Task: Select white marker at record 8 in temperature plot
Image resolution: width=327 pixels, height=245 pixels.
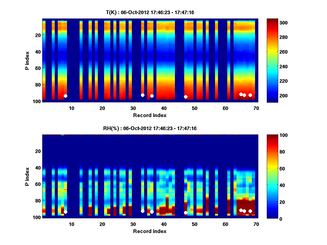Action: [x=65, y=96]
